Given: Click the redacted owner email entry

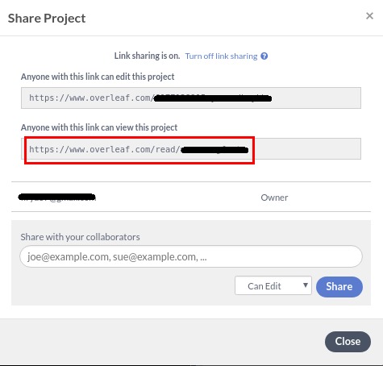Looking at the screenshot, I should [x=56, y=197].
